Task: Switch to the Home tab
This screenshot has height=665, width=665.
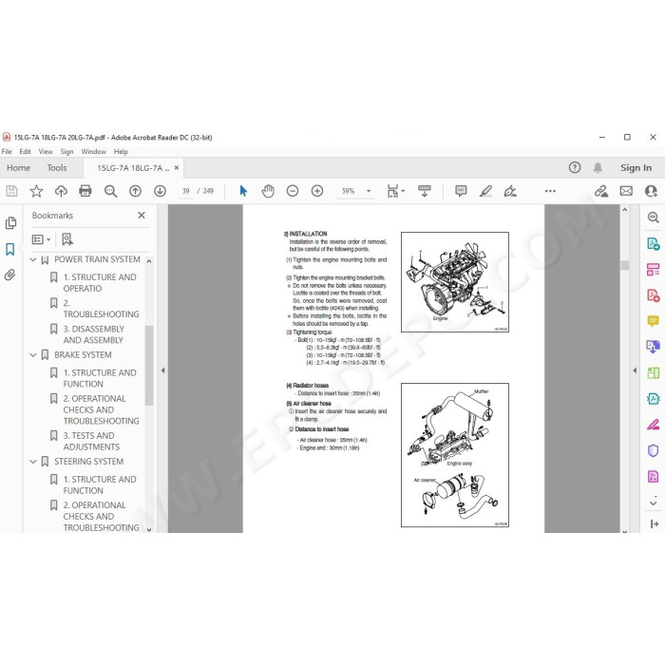Action: (x=18, y=168)
